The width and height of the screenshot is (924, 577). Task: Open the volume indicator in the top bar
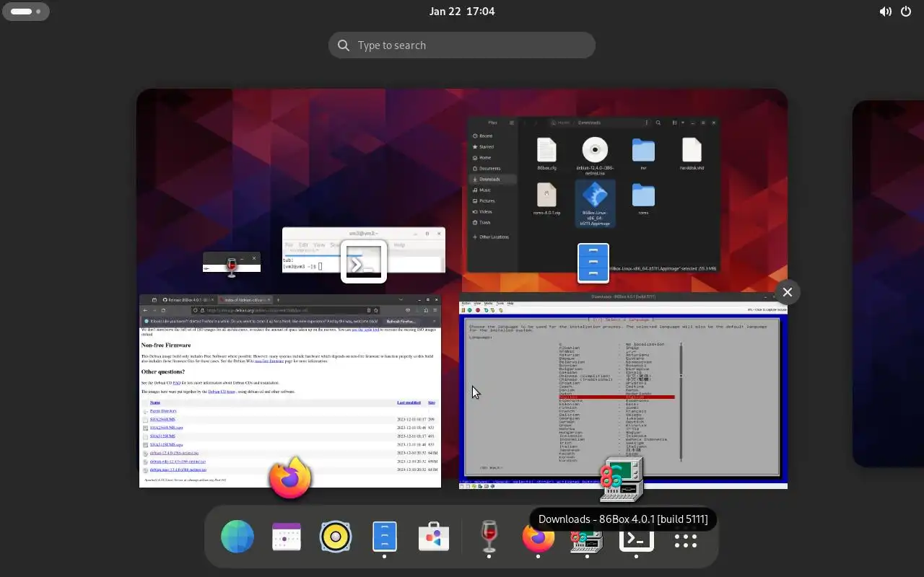pos(885,12)
